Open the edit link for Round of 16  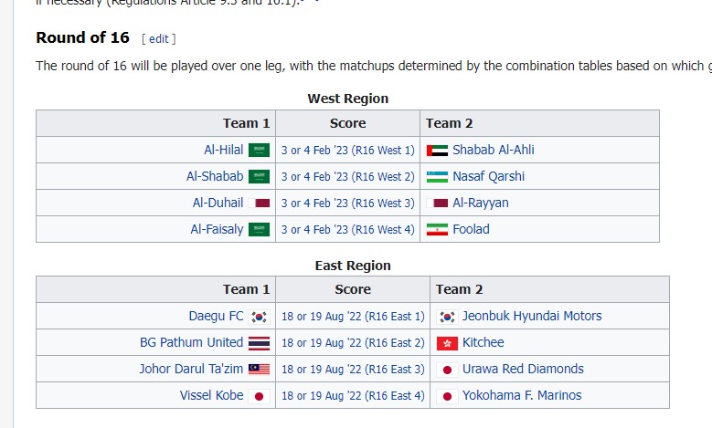point(159,38)
